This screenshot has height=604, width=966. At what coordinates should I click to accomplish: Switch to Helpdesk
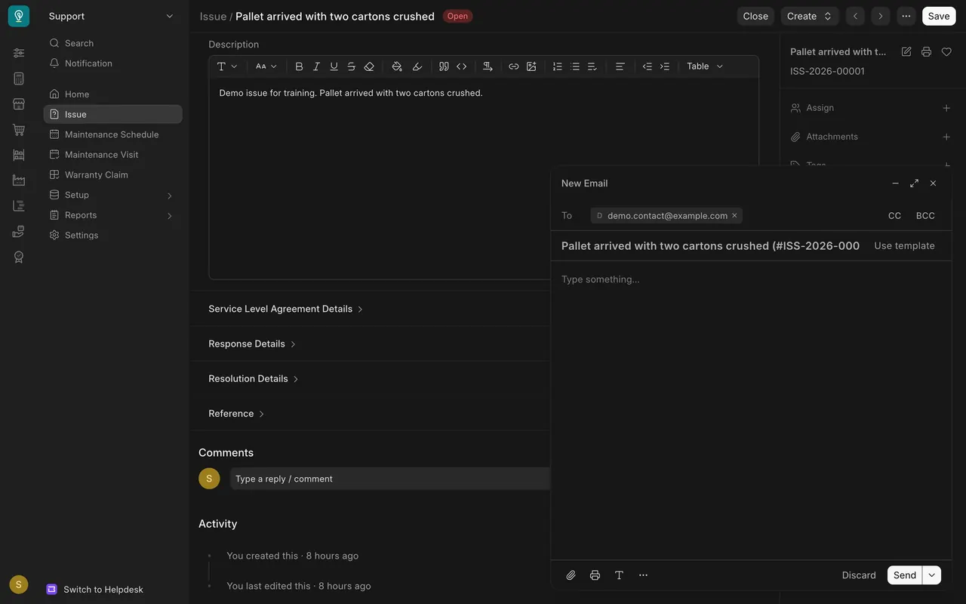pyautogui.click(x=95, y=590)
